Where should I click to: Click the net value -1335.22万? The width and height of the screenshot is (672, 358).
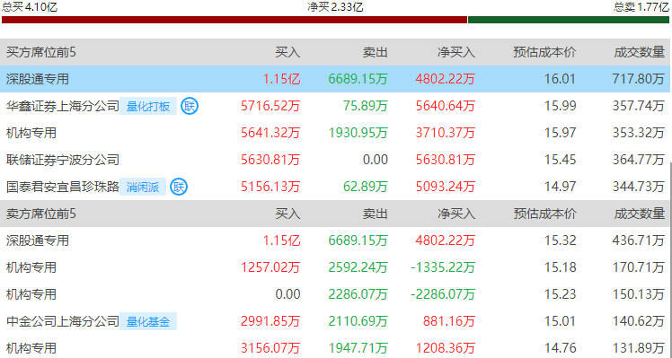coord(443,267)
